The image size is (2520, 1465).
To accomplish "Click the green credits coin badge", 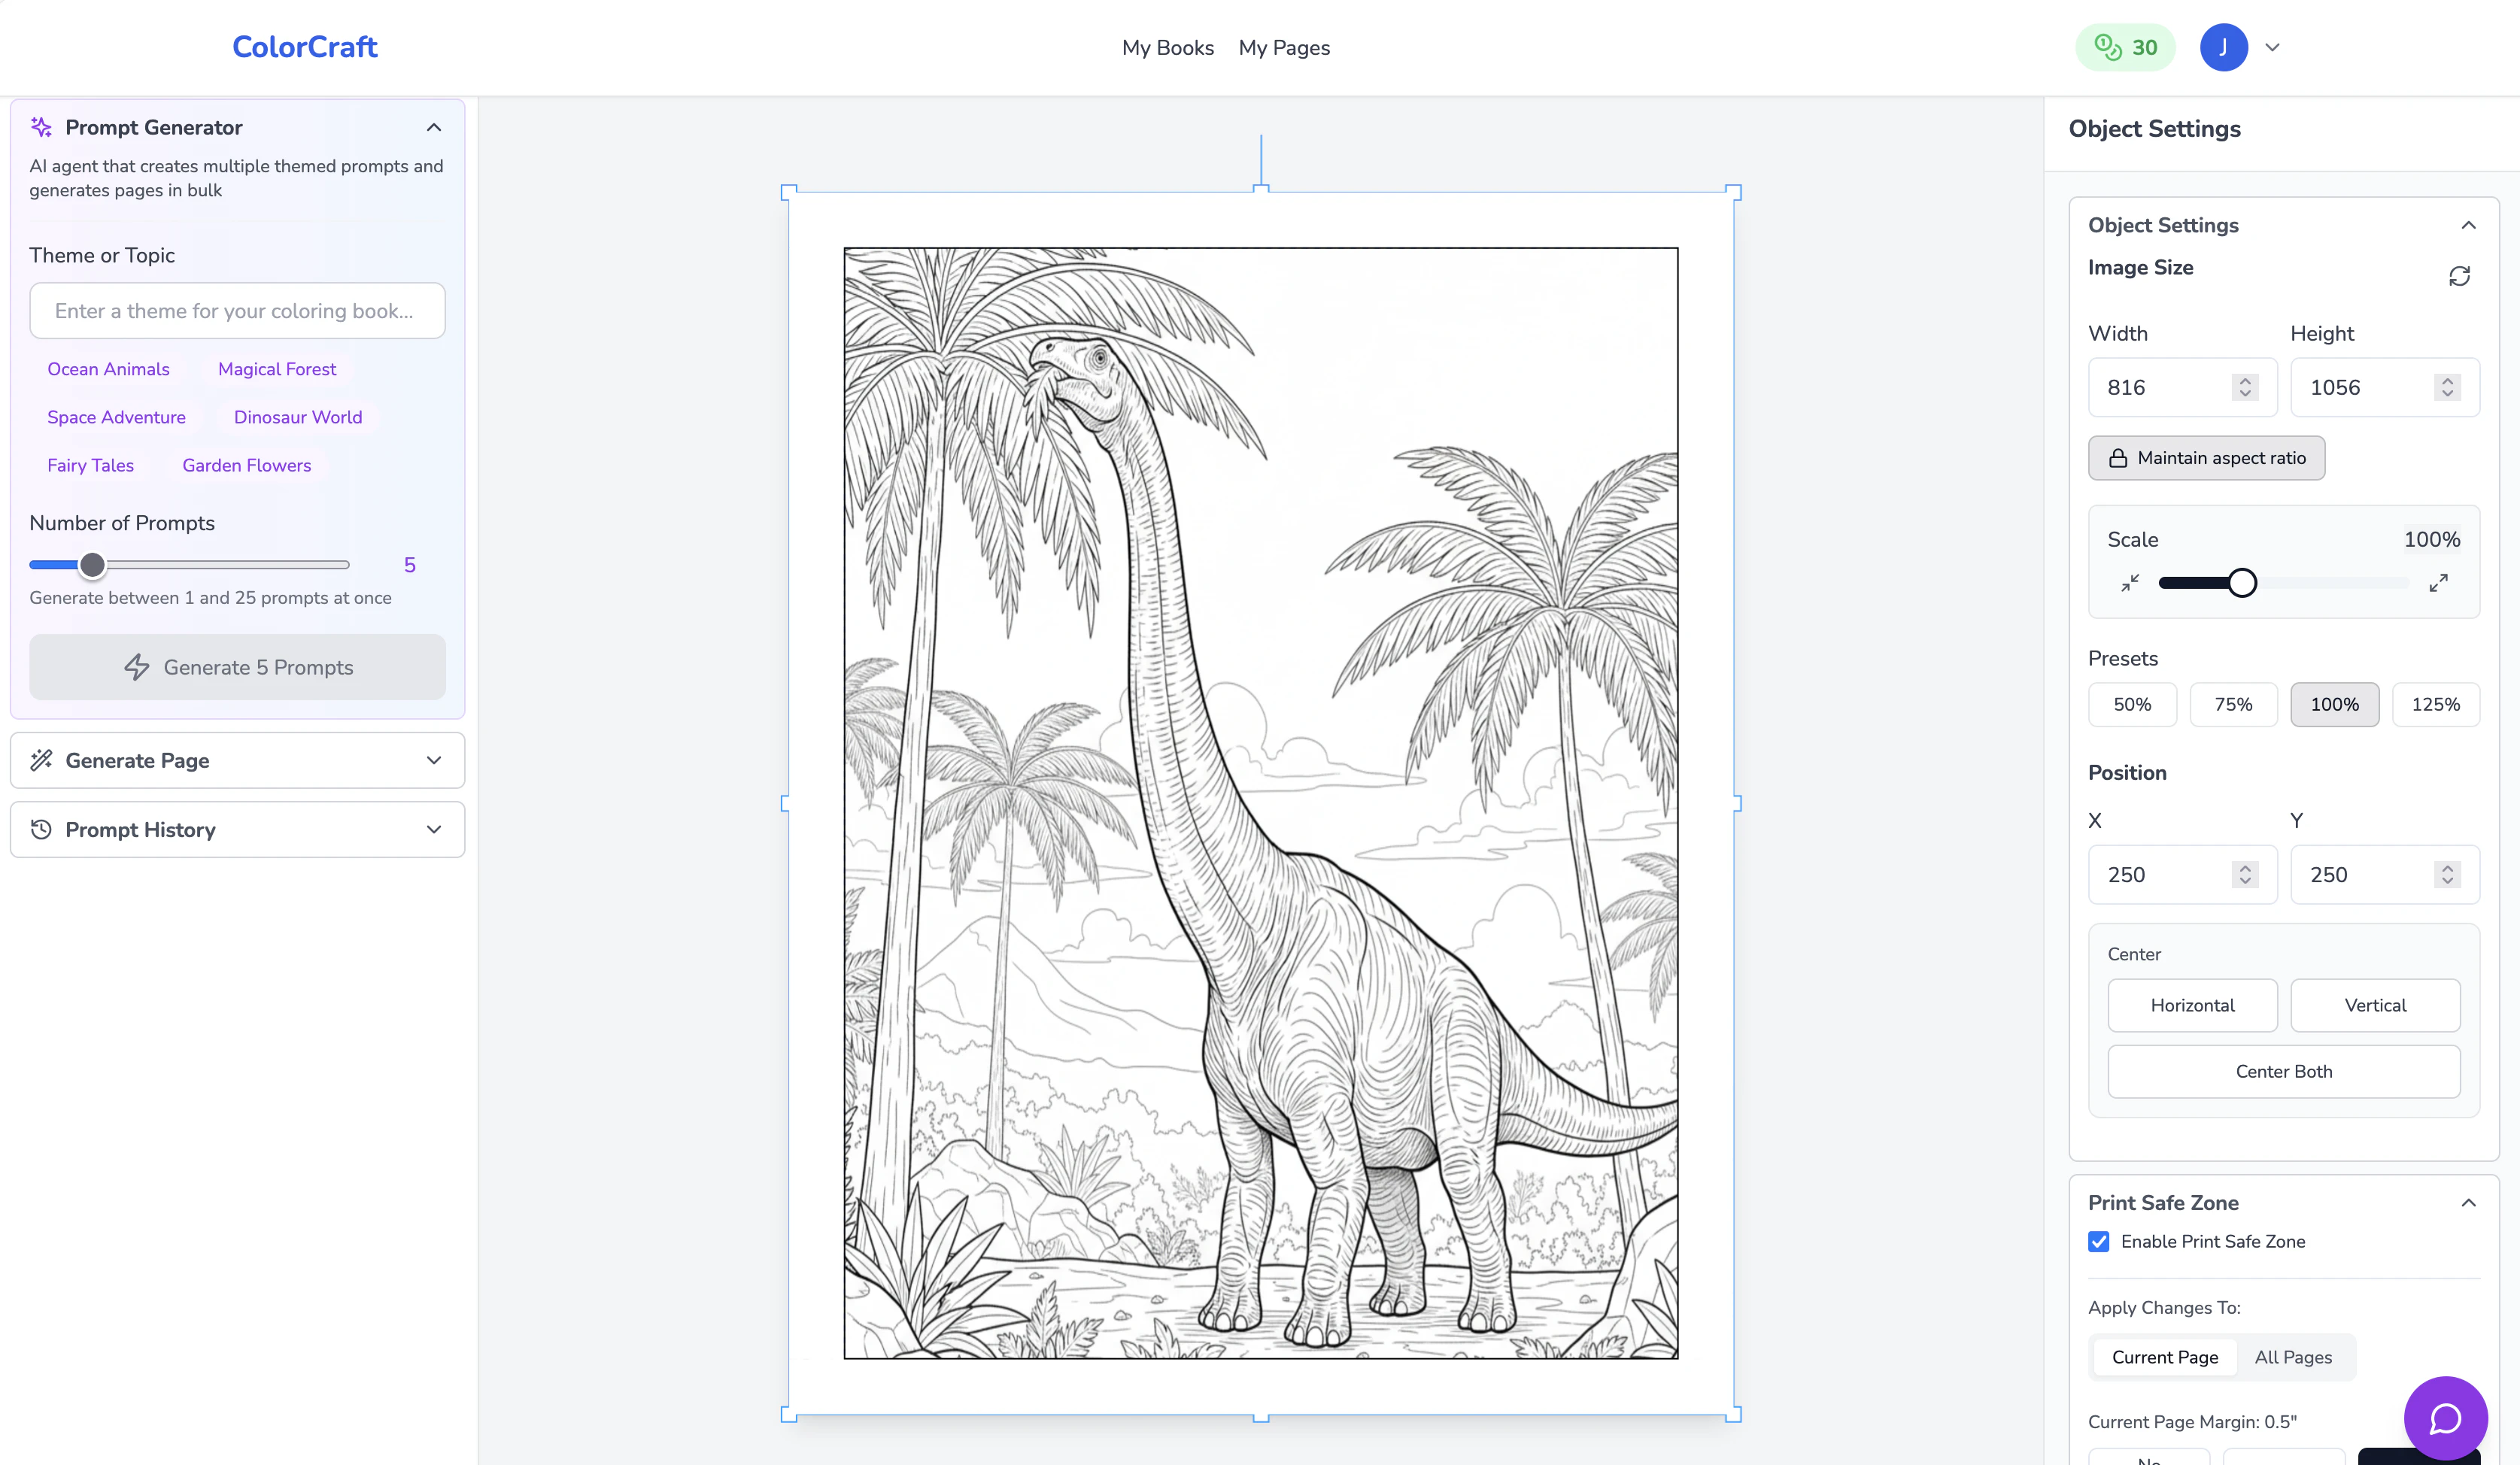I will click(2125, 47).
